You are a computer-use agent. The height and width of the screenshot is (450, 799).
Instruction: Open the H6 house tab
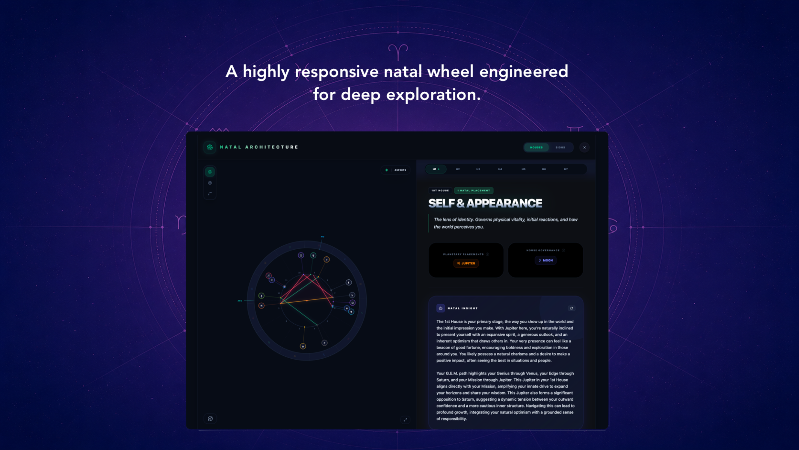(x=544, y=169)
